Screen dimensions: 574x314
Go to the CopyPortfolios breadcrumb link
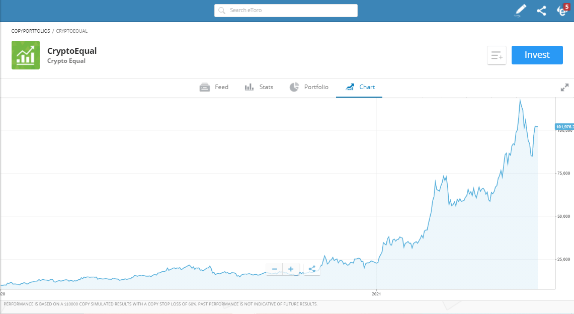pyautogui.click(x=31, y=31)
